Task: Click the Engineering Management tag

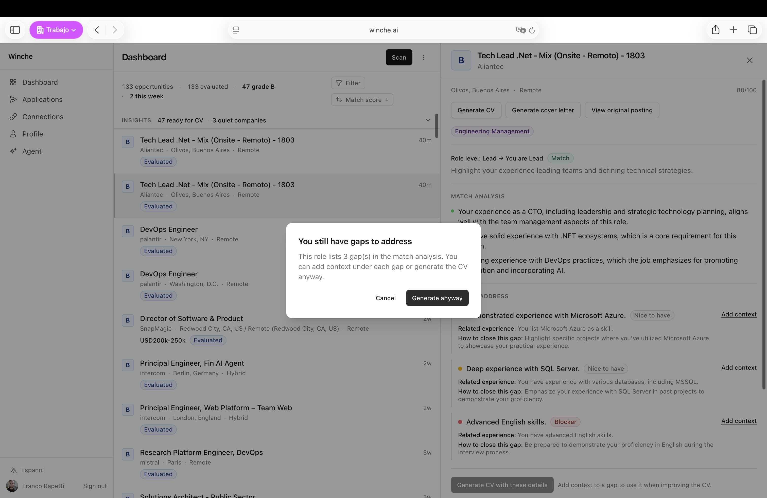Action: pos(492,131)
